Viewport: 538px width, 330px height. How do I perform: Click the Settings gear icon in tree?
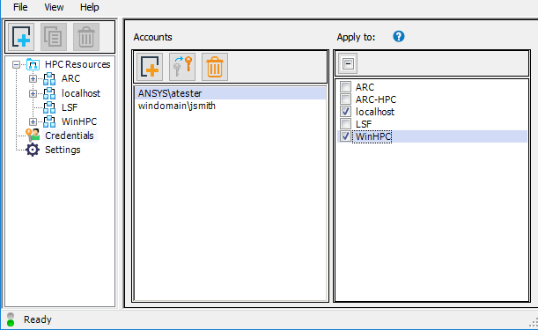[x=33, y=150]
